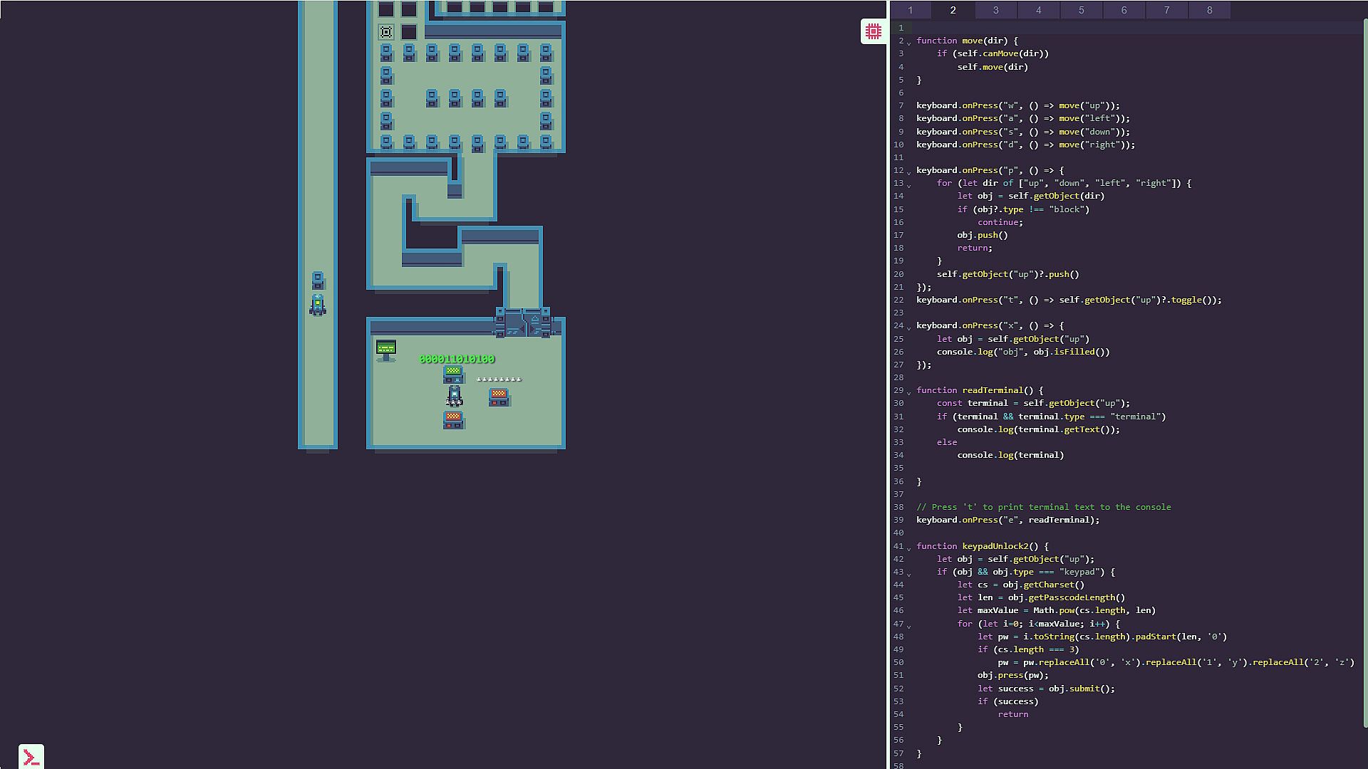1368x769 pixels.
Task: Switch to editor tab 1
Action: coord(910,10)
